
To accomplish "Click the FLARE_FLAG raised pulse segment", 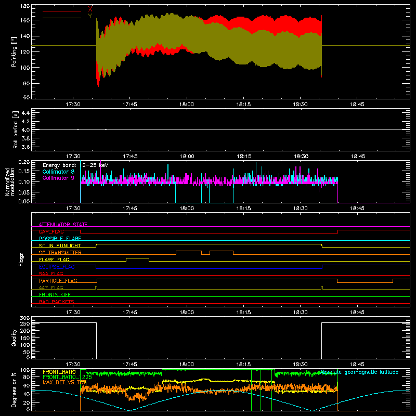I will pyautogui.click(x=137, y=258).
